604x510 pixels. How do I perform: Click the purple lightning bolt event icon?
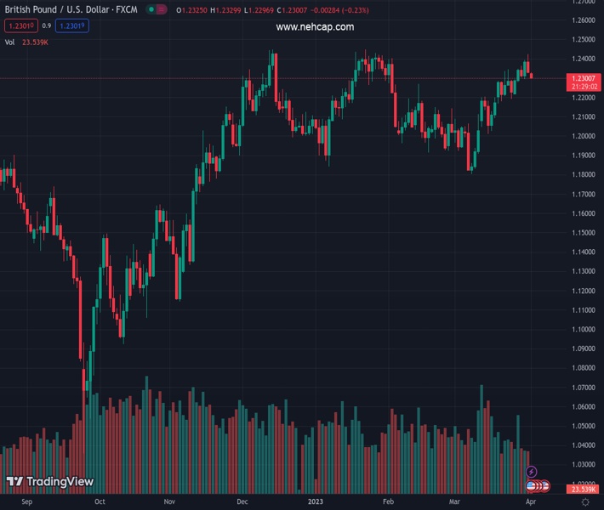532,472
